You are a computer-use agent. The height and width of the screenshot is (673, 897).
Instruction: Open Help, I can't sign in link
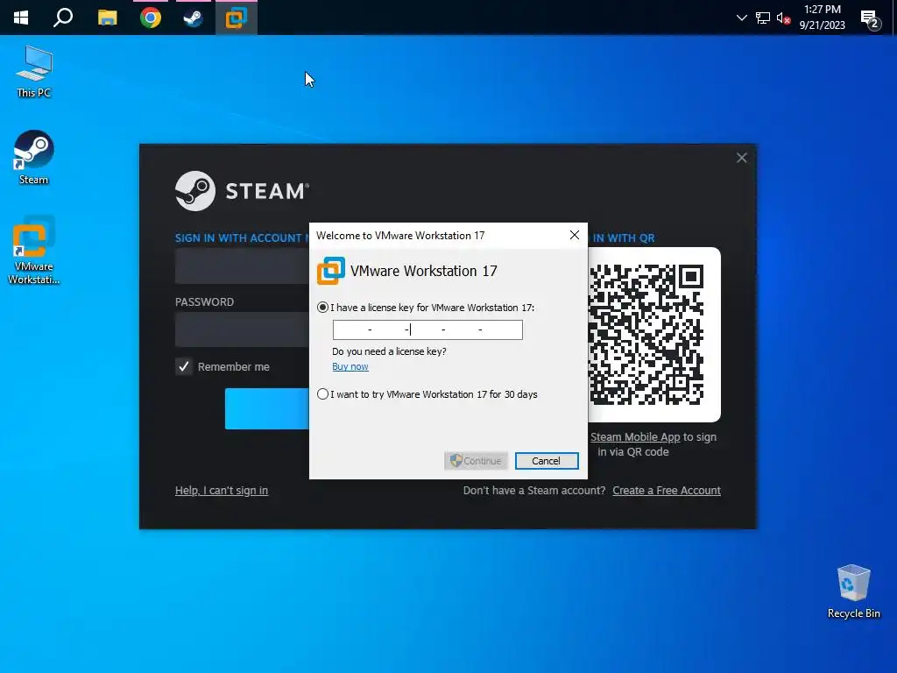(x=222, y=491)
